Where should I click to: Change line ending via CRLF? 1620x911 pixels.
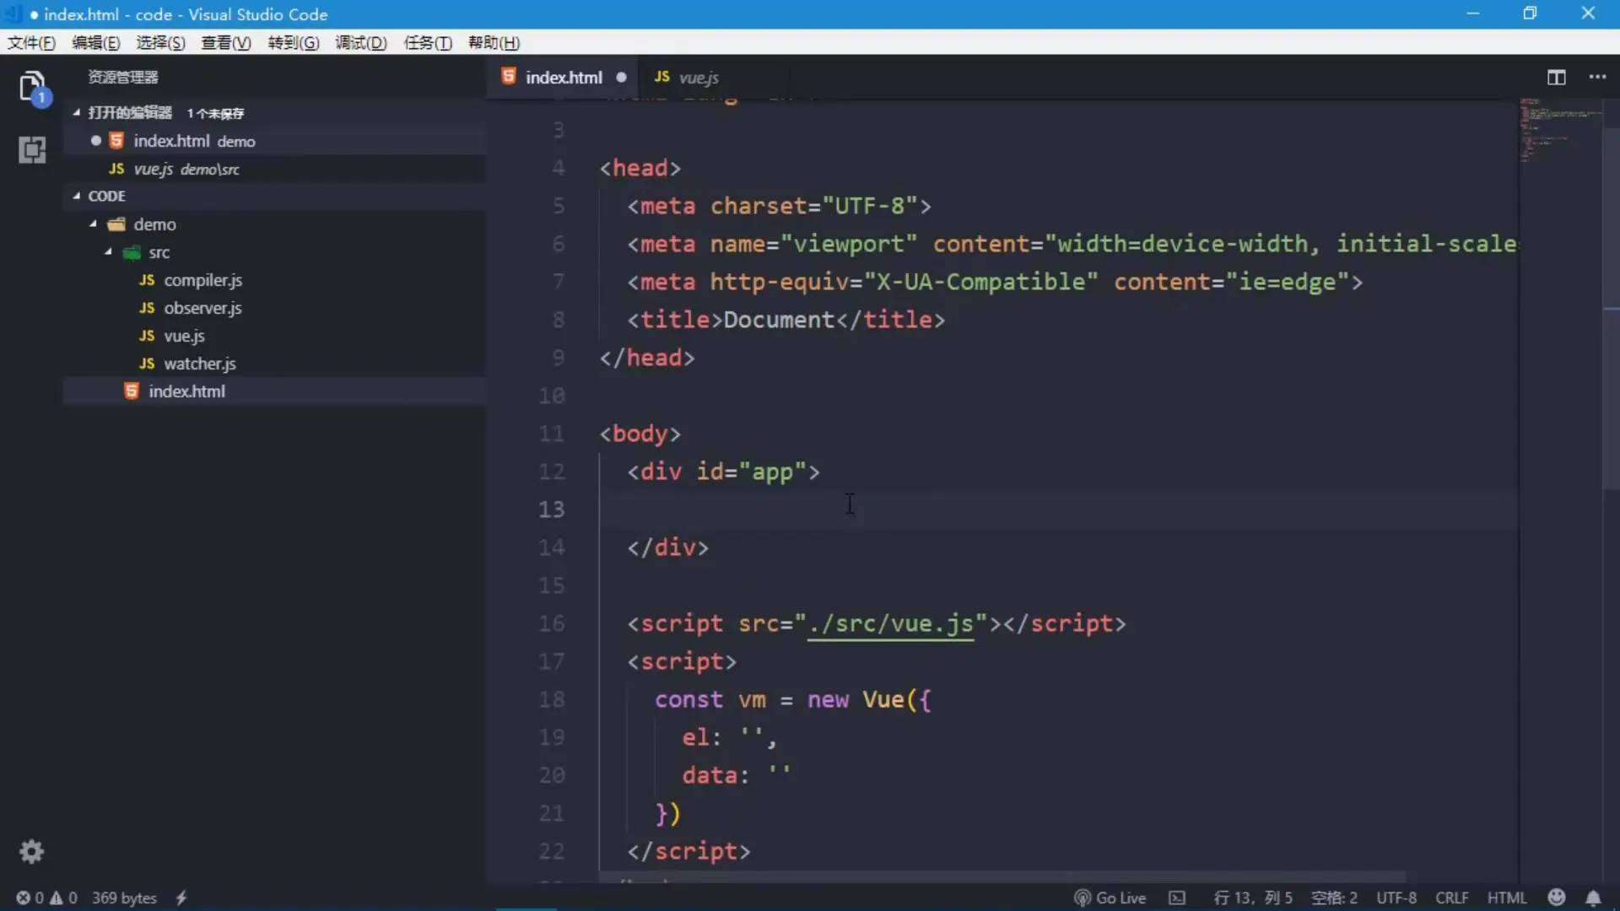point(1451,898)
